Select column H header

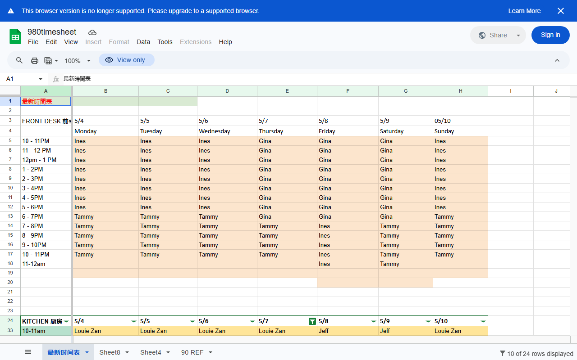(460, 91)
